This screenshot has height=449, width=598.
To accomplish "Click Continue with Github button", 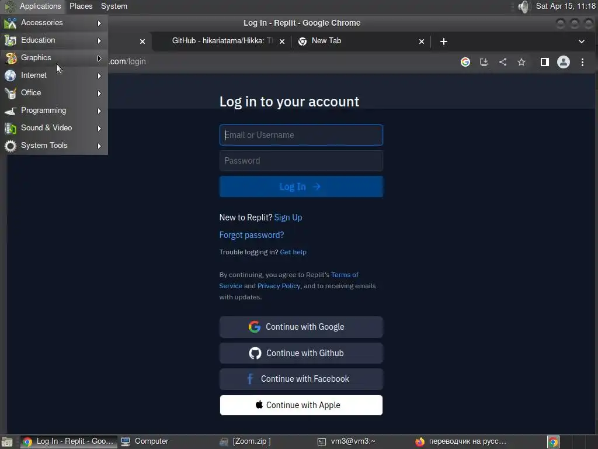I will (301, 353).
